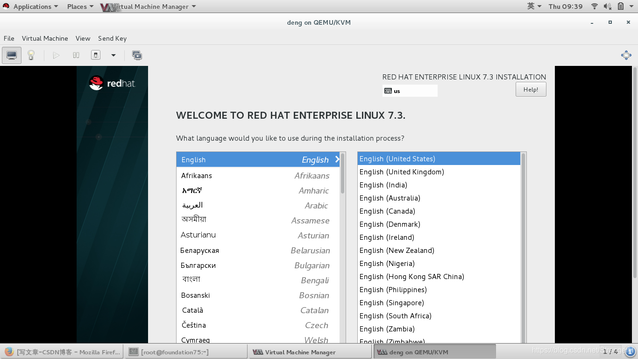Click locale list vertical scrollbar
This screenshot has width=638, height=359.
[523, 248]
